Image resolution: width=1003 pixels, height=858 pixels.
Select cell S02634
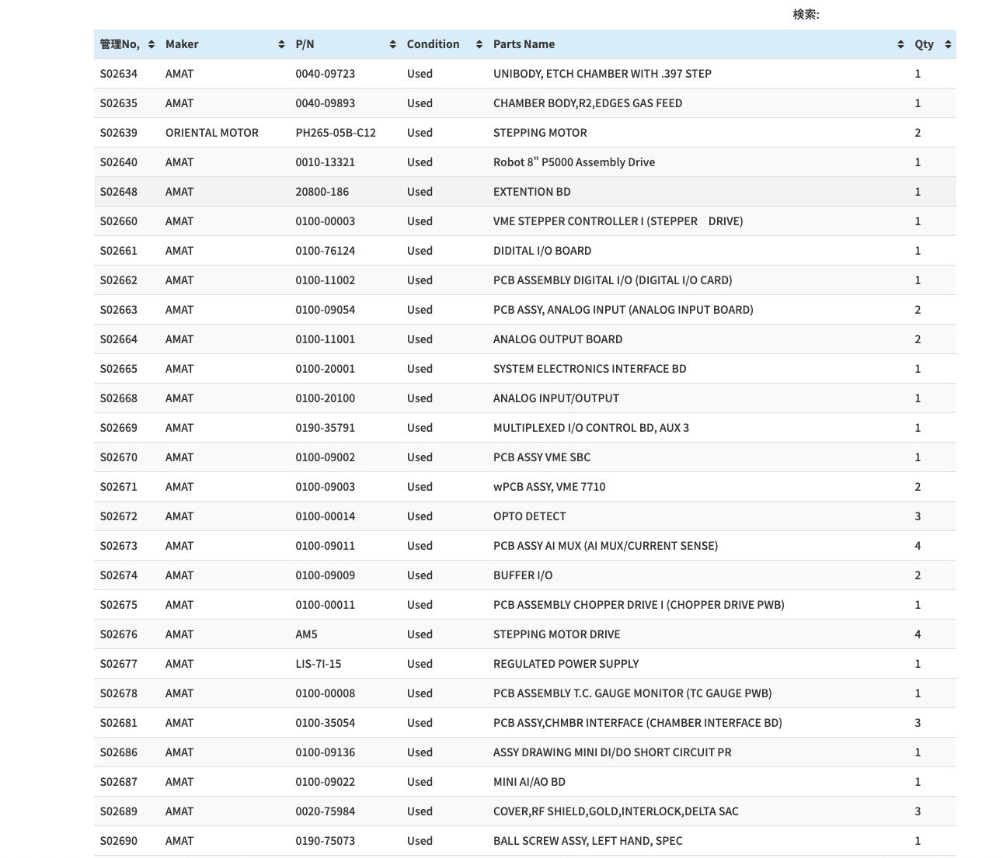pos(119,74)
